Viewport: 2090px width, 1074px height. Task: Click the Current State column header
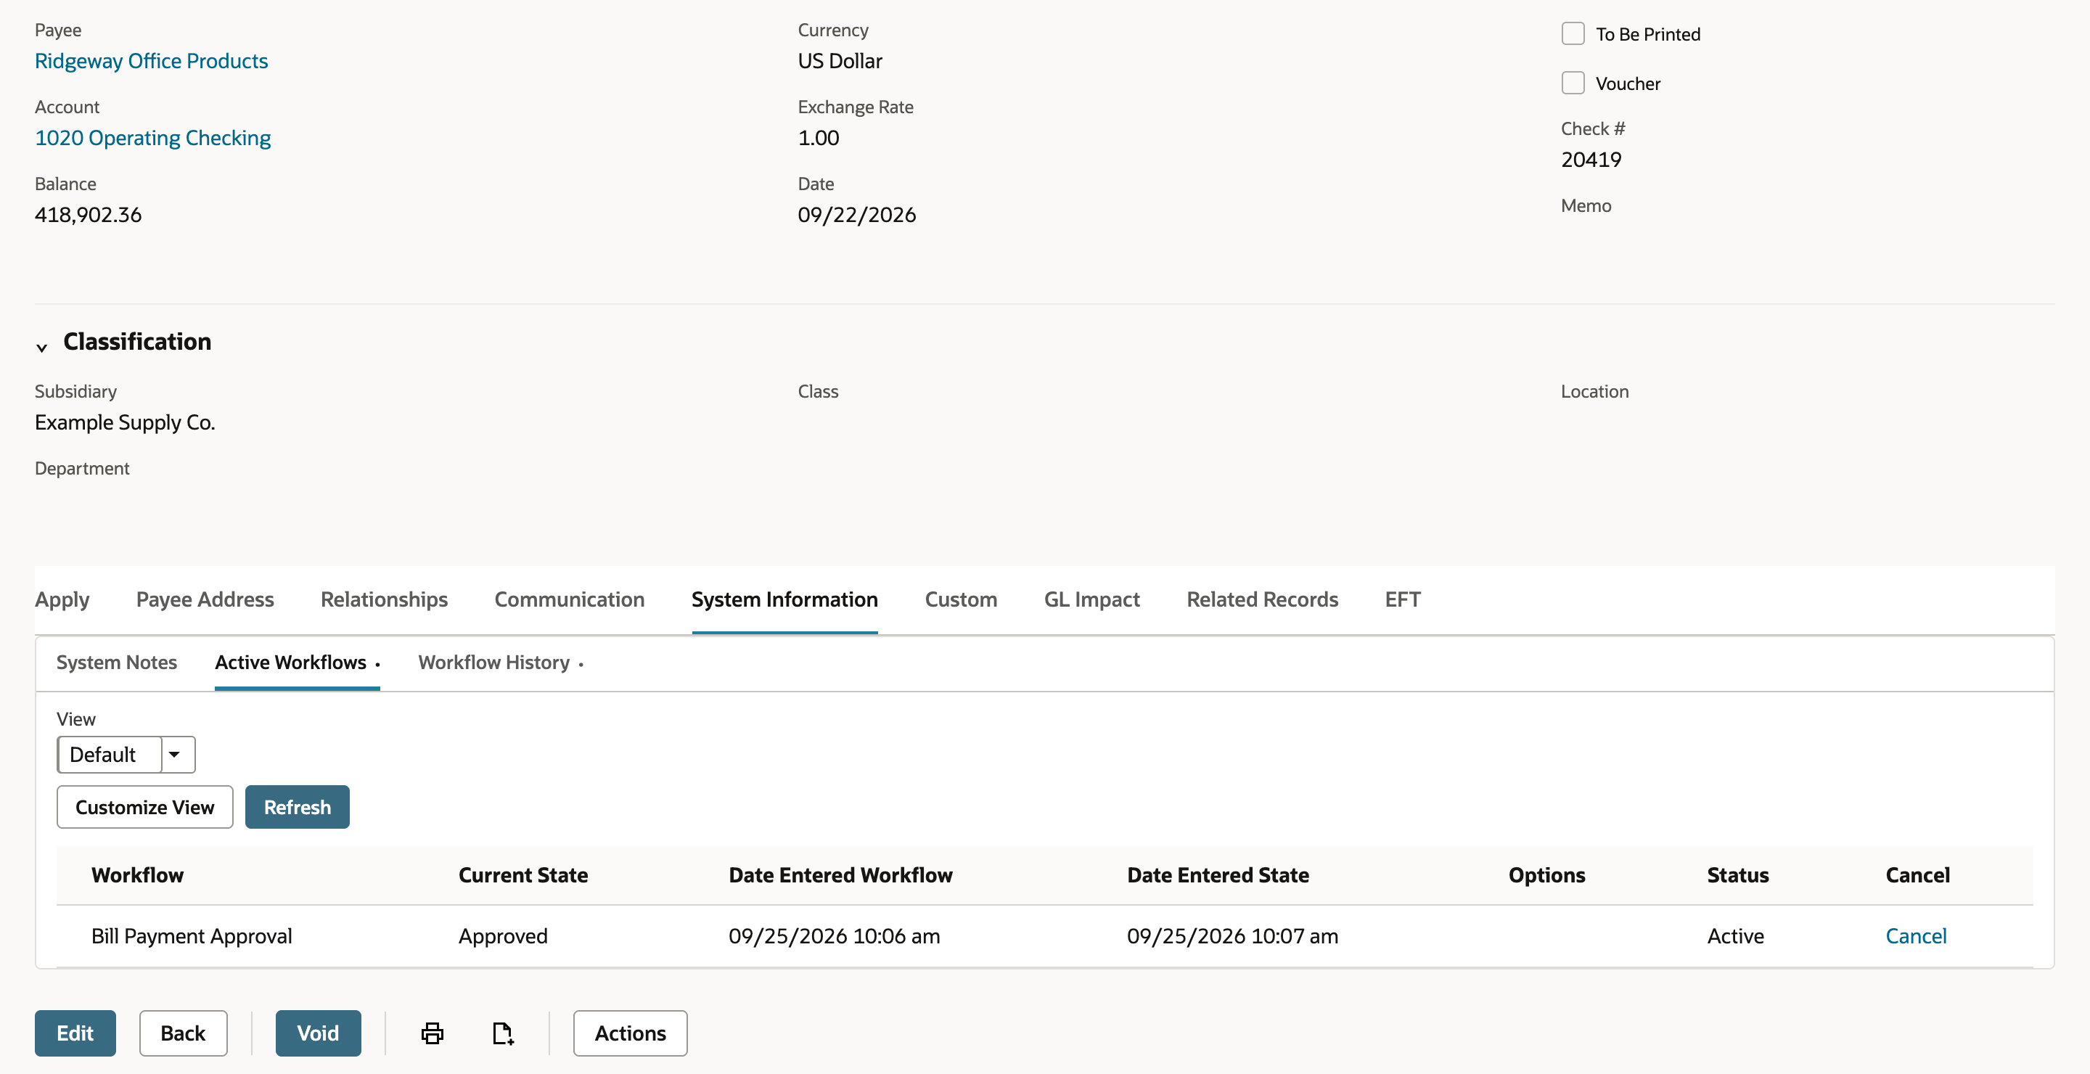[x=523, y=875]
